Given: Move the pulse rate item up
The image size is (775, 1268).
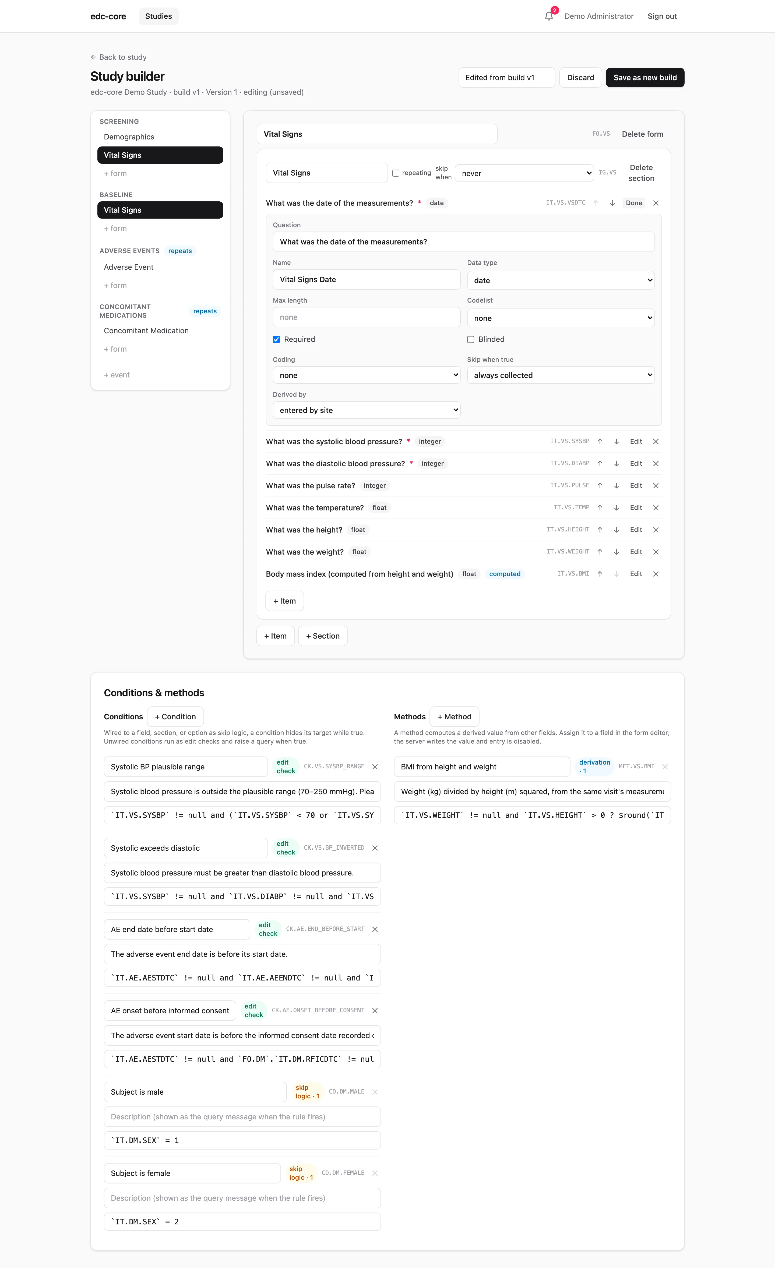Looking at the screenshot, I should tap(600, 486).
